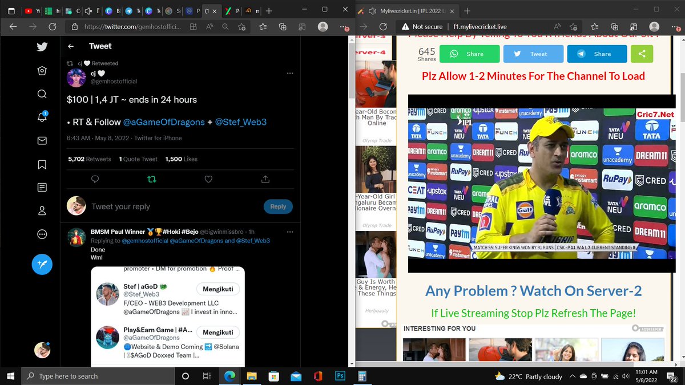The width and height of the screenshot is (685, 385).
Task: Click the blue compose Tweet button
Action: tap(42, 264)
